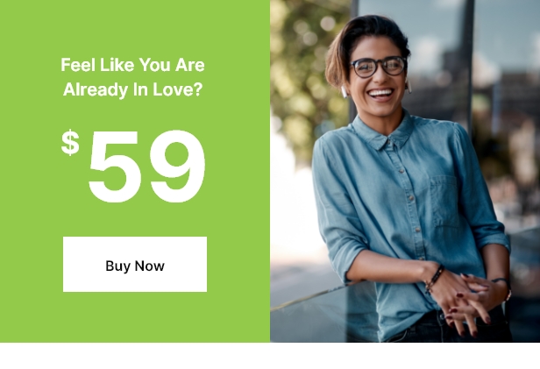Click the "Already In Love?" text line
Viewport: 540px width, 369px height.
tap(132, 89)
